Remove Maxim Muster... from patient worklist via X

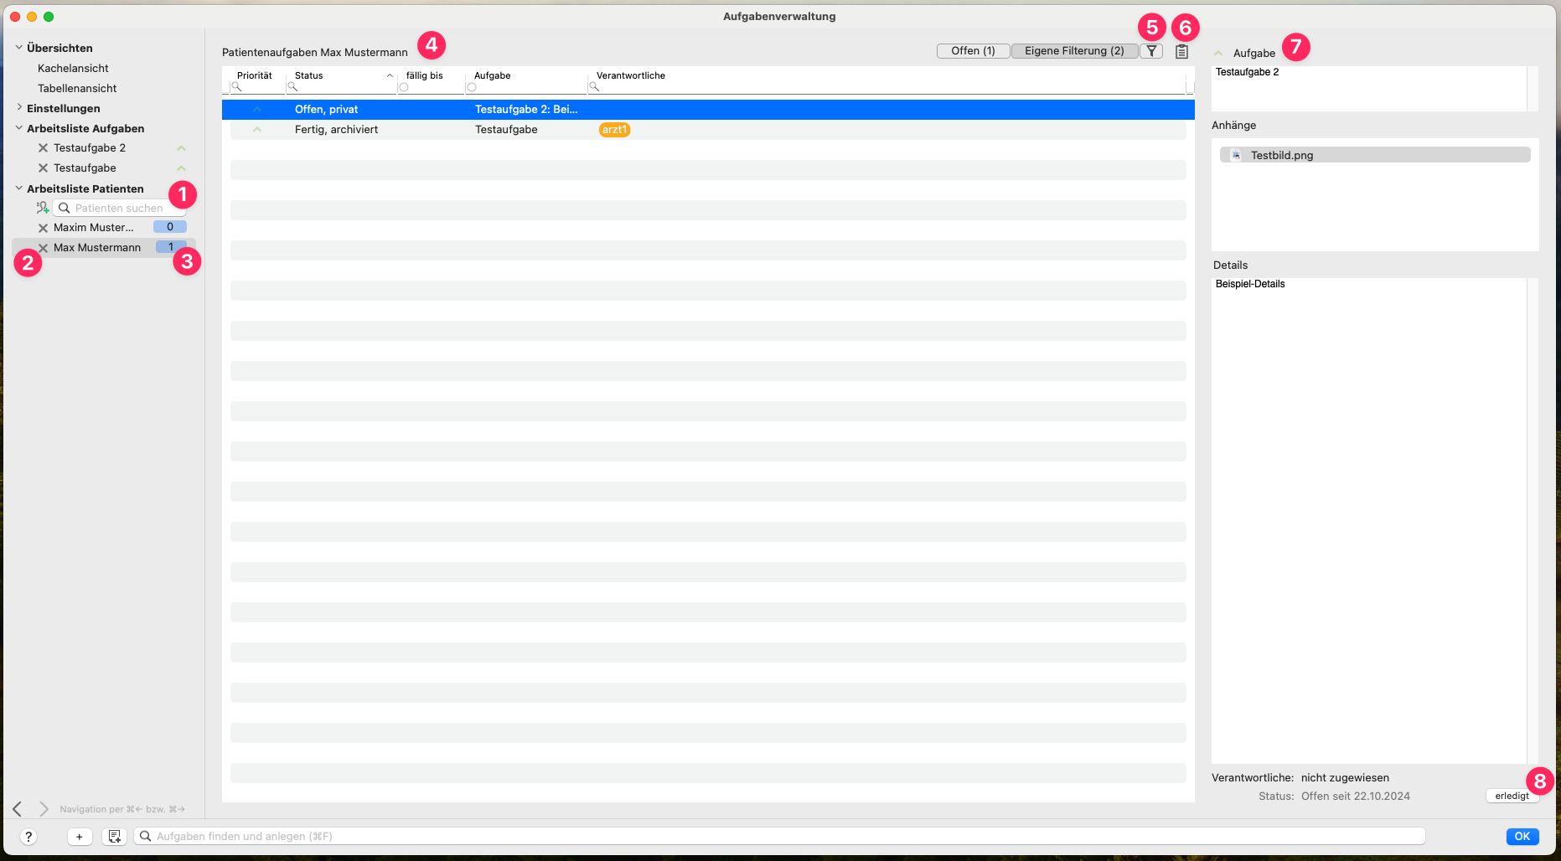[43, 228]
